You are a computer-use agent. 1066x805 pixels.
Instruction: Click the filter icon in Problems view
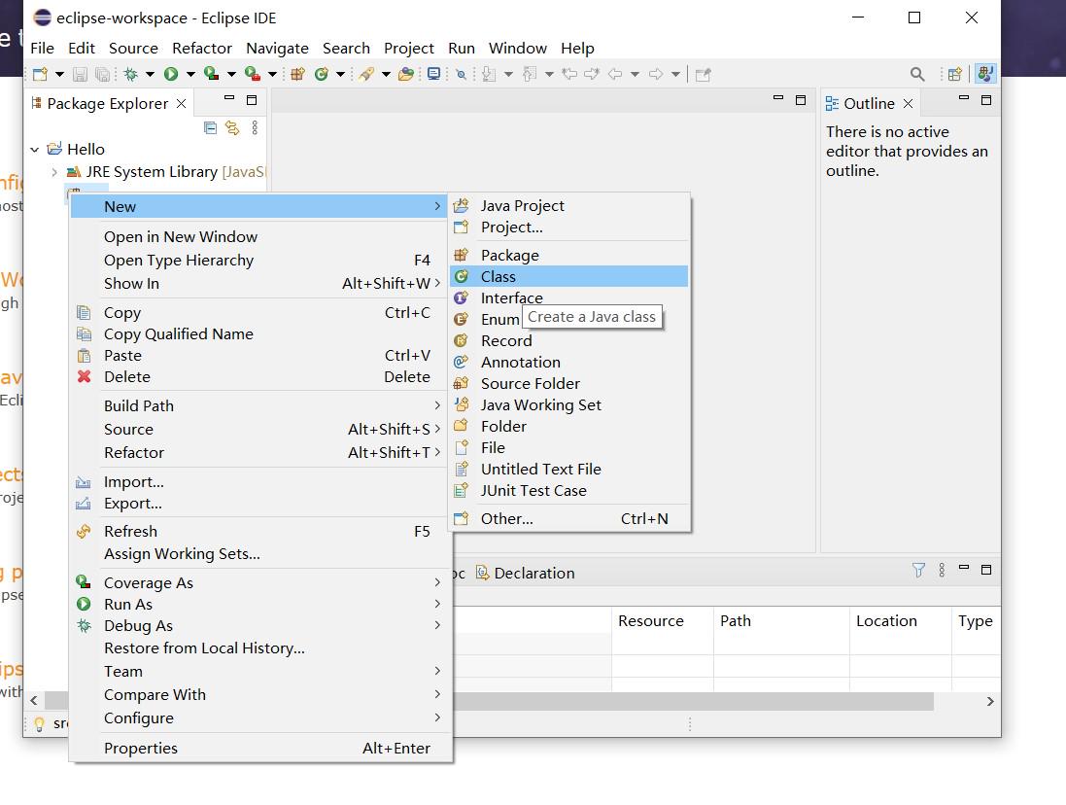(x=917, y=571)
